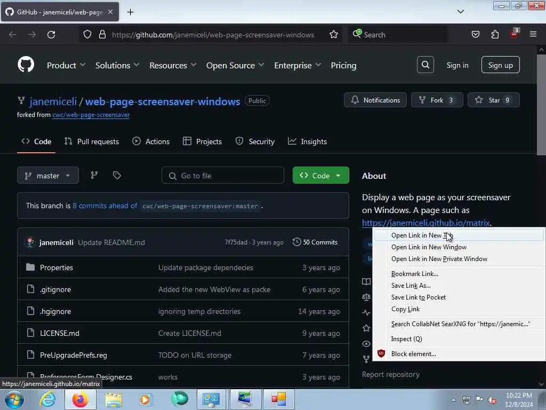Open the uBlock Origin toolbar icon
The image size is (546, 410).
tap(515, 34)
